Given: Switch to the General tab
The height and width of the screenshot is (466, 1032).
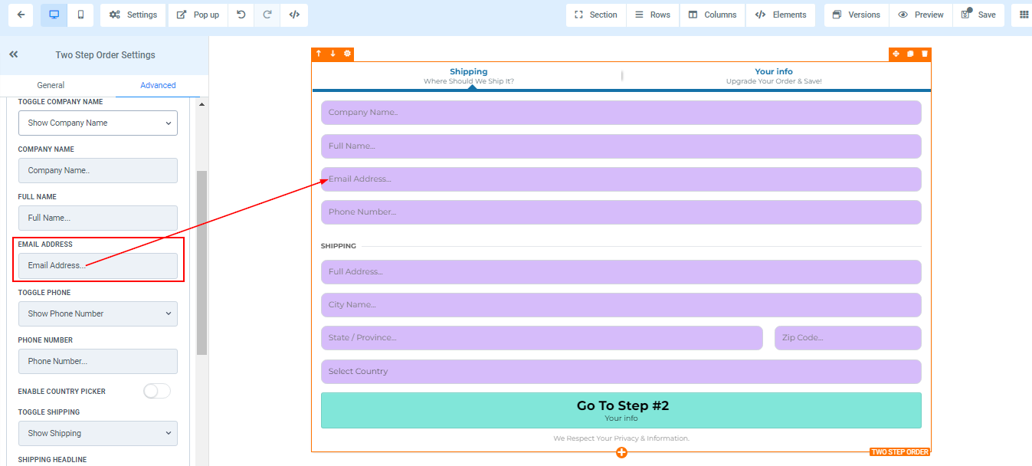Looking at the screenshot, I should click(51, 85).
